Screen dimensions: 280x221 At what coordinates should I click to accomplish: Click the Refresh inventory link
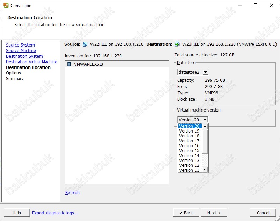[x=72, y=193]
